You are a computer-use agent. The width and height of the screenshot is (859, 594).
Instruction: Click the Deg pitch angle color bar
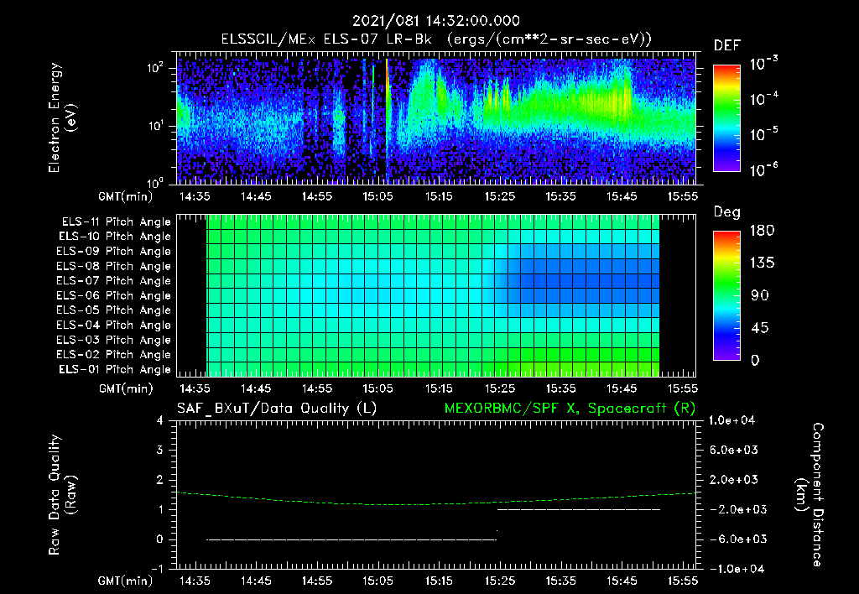[x=726, y=295]
